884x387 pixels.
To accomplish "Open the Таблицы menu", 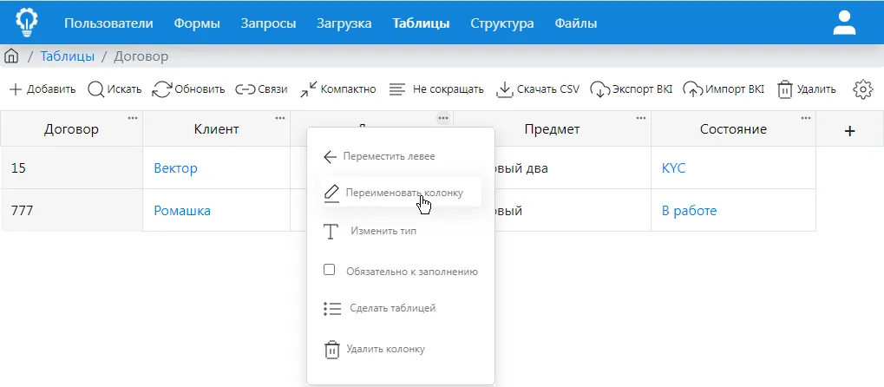I will (x=421, y=23).
